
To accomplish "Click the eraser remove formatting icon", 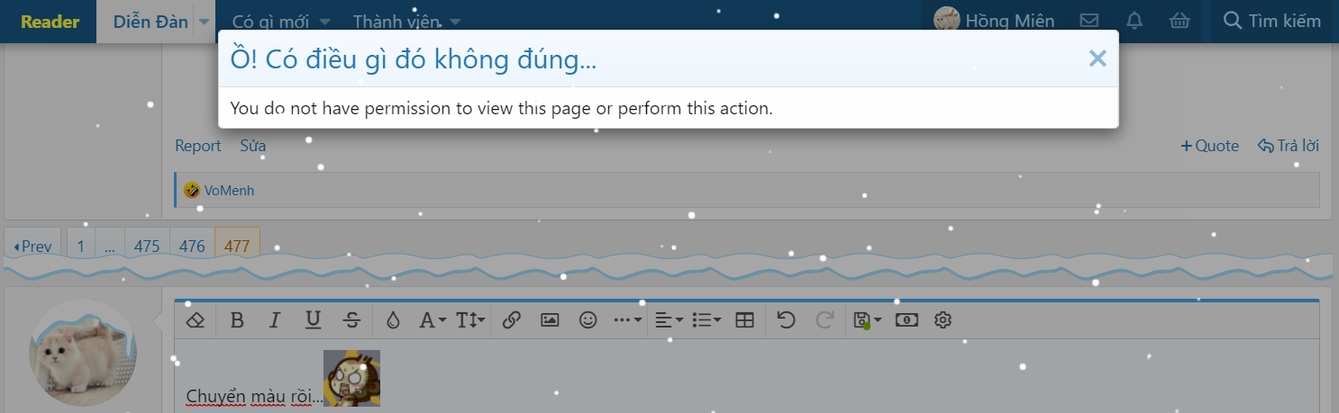I will [x=196, y=319].
